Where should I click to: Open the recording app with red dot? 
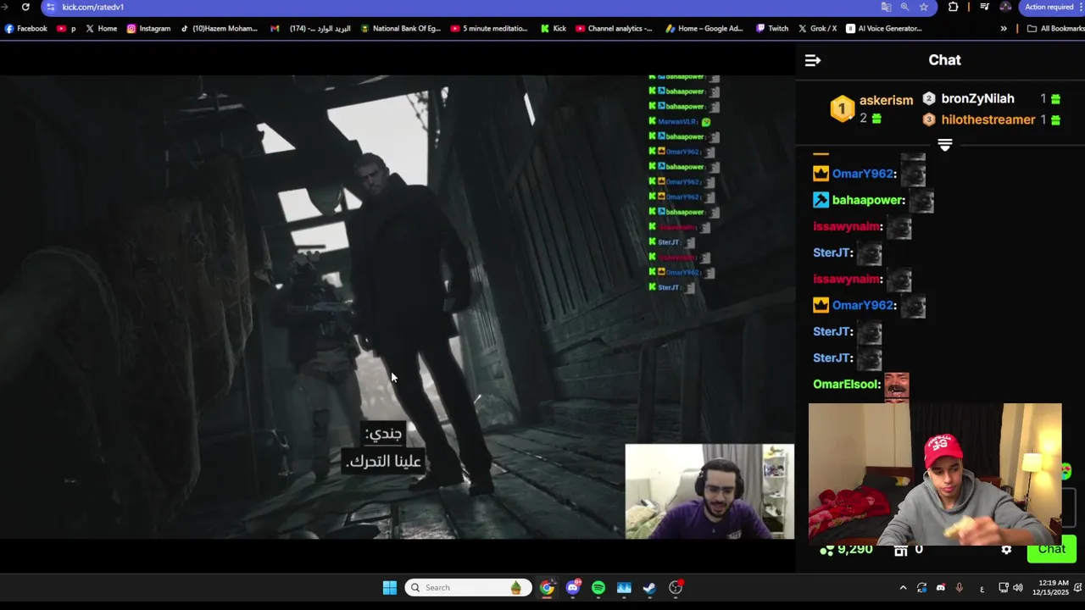point(676,587)
